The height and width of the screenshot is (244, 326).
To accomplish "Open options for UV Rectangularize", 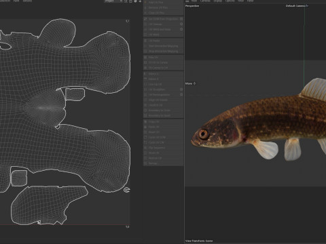I will [x=181, y=95].
